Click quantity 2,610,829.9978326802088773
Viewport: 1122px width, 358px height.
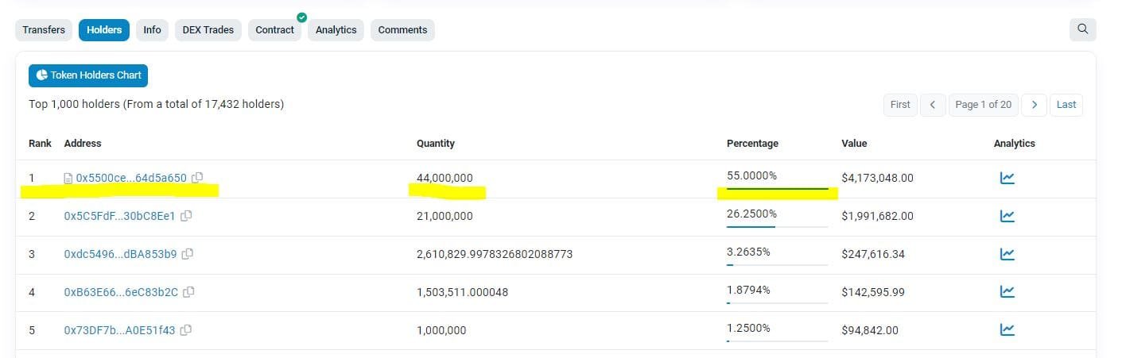pyautogui.click(x=495, y=254)
